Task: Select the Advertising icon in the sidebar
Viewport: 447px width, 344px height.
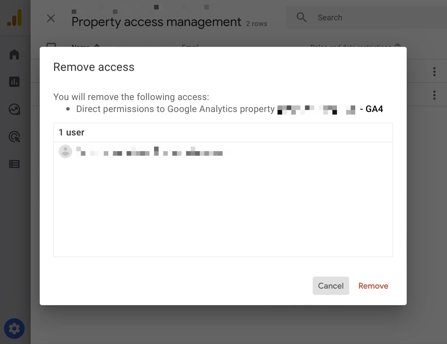Action: click(x=14, y=137)
